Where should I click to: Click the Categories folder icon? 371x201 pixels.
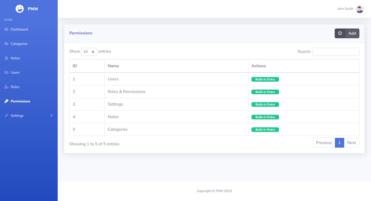(6, 44)
